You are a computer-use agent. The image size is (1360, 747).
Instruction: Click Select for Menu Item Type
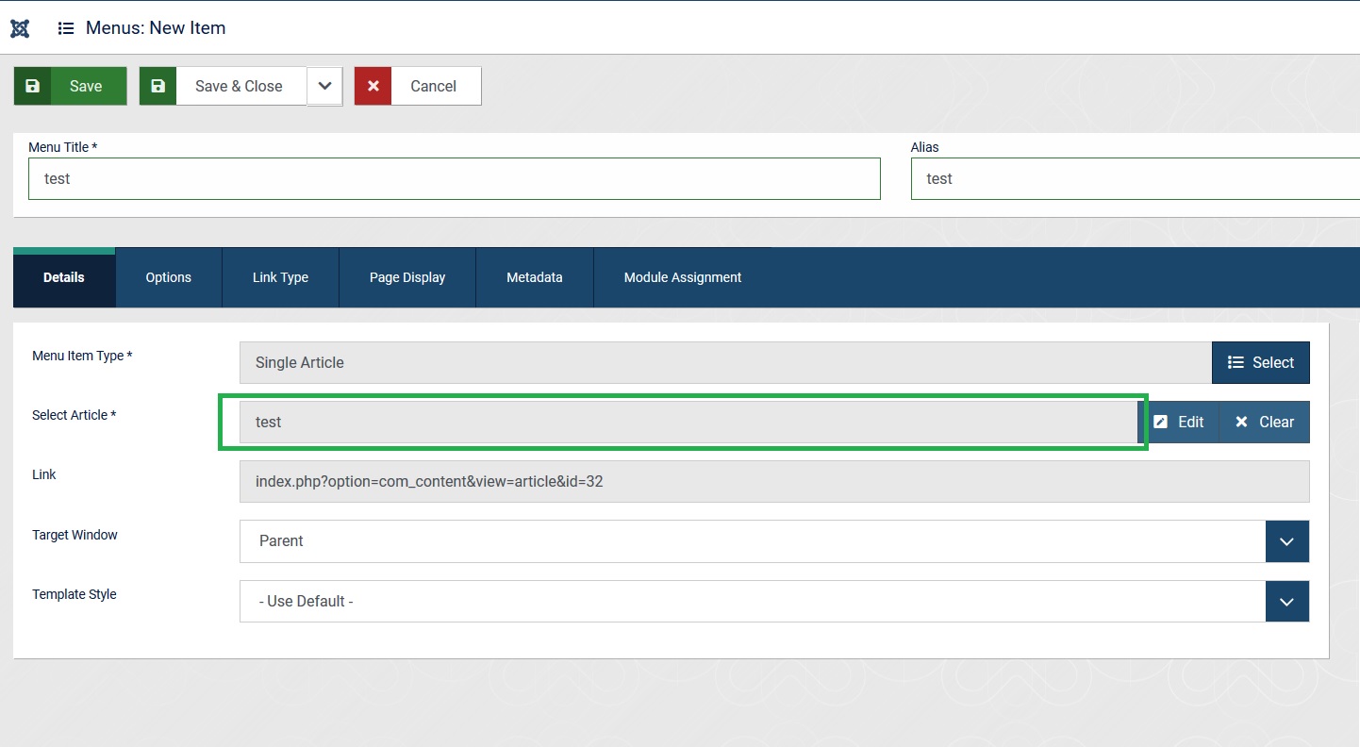(1261, 362)
